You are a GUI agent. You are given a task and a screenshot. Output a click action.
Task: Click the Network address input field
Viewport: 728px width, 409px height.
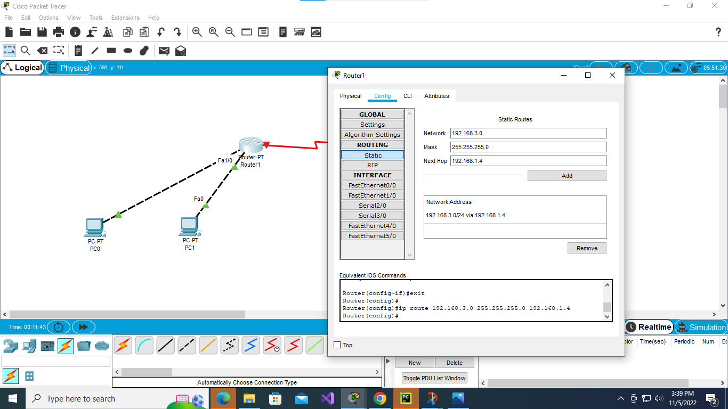coord(529,133)
